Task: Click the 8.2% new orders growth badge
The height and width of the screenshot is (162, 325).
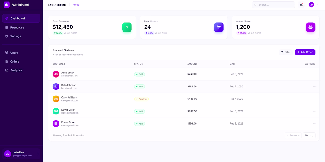Action: click(x=149, y=33)
